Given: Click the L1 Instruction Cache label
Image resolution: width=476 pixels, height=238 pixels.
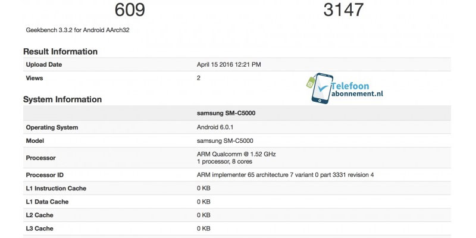Looking at the screenshot, I should [56, 188].
